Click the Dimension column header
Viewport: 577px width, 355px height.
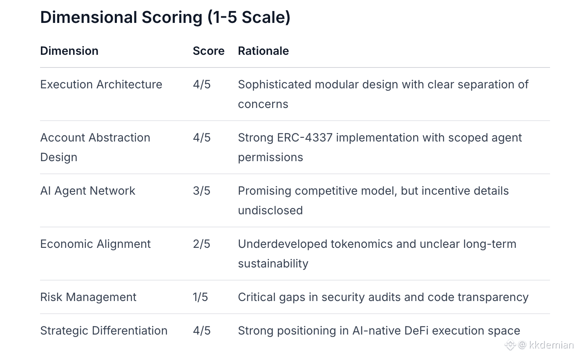(x=69, y=51)
